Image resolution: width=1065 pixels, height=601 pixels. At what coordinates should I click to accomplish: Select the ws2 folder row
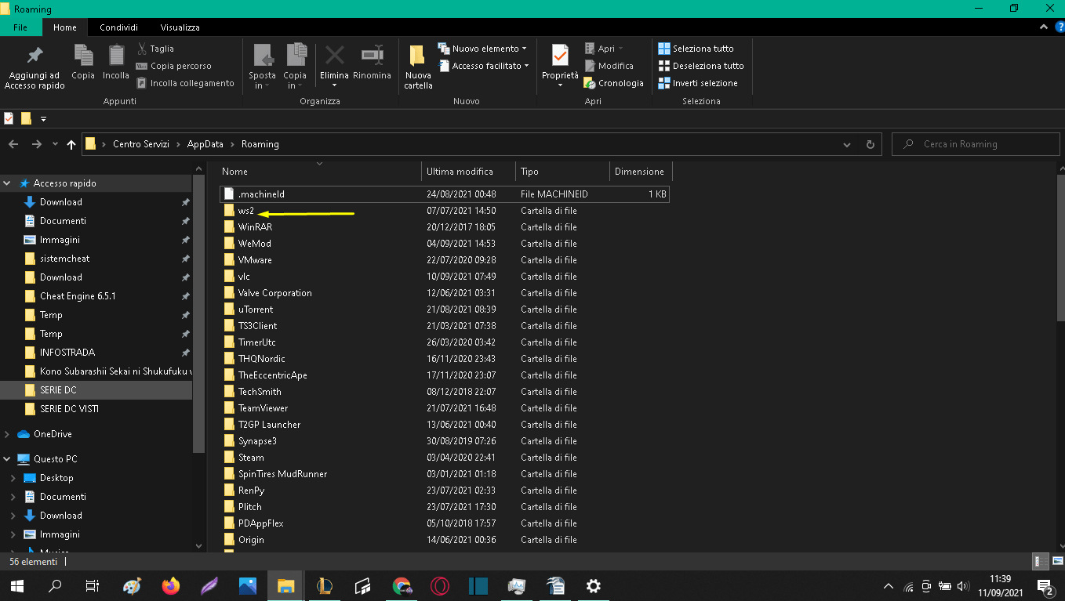click(445, 211)
